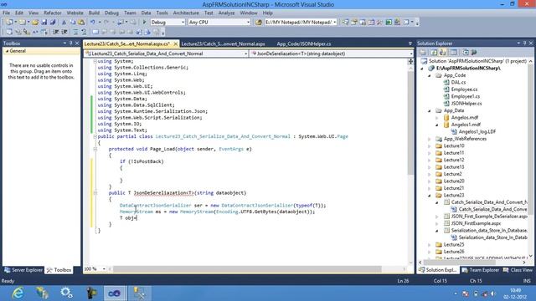Toggle INS insert mode indicator
536x301 pixels.
(527, 281)
